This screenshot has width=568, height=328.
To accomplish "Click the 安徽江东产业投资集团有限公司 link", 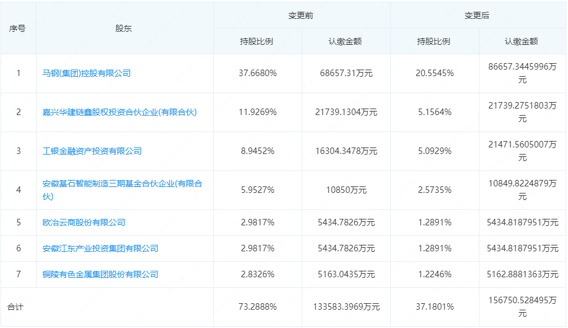I will click(x=100, y=249).
